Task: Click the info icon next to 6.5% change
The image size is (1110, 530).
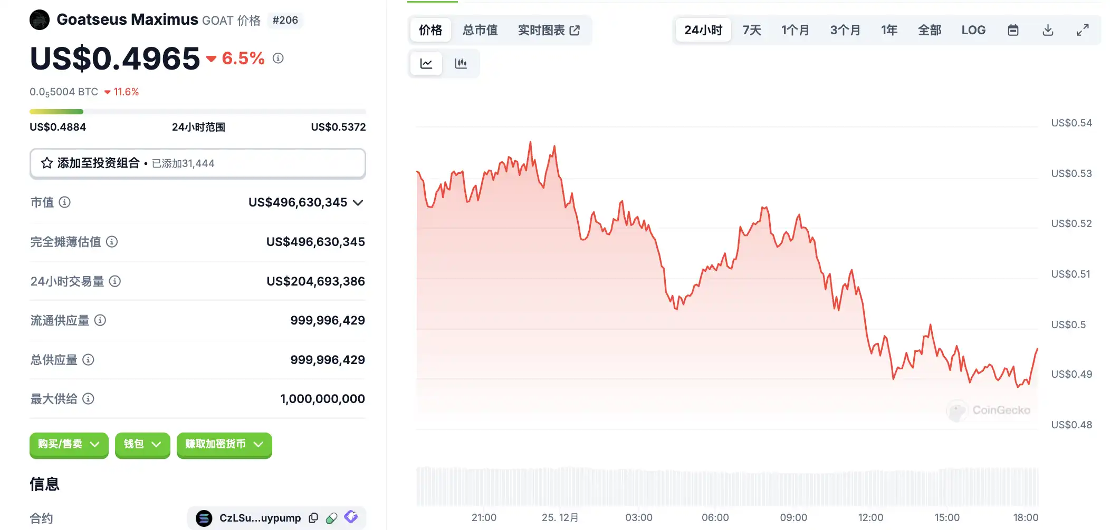Action: coord(278,58)
